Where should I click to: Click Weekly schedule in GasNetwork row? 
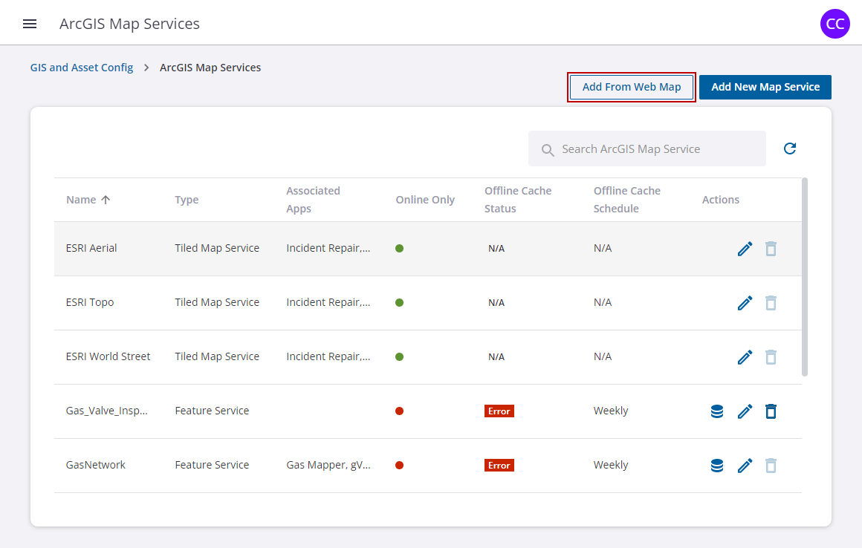point(610,465)
